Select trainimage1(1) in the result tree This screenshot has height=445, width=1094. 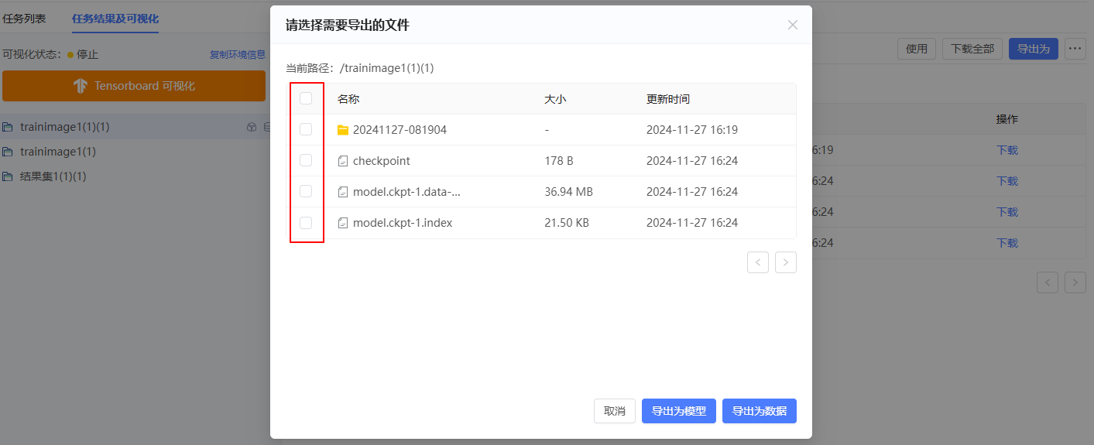[x=58, y=152]
